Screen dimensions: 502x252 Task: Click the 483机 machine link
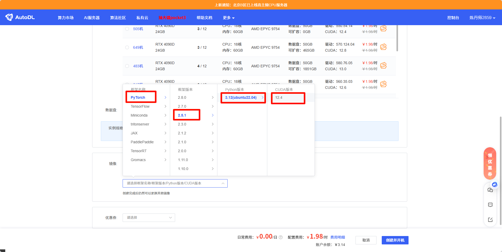click(x=138, y=66)
